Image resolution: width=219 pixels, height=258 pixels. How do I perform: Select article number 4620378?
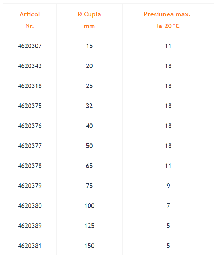click(30, 166)
